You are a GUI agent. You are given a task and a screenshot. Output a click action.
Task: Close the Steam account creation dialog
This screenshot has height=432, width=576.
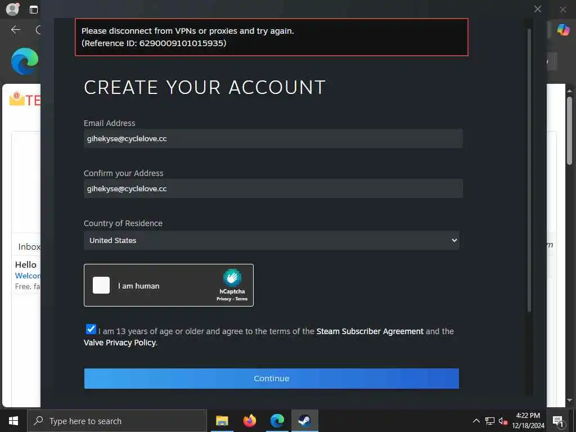(x=537, y=9)
